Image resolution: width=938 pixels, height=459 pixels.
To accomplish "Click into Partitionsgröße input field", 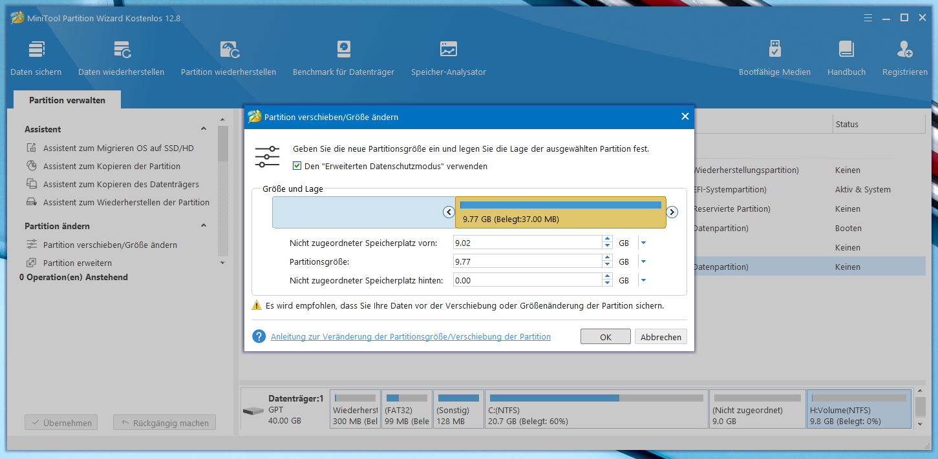I will click(528, 262).
